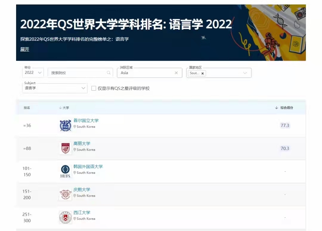The image size is (322, 231).
Task: Open 高丽大学 university link
Action: [82, 144]
